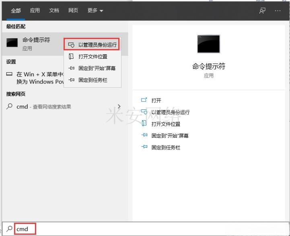290x236 pixels.
Task: Expand the 更多 dropdown
Action: pos(95,10)
